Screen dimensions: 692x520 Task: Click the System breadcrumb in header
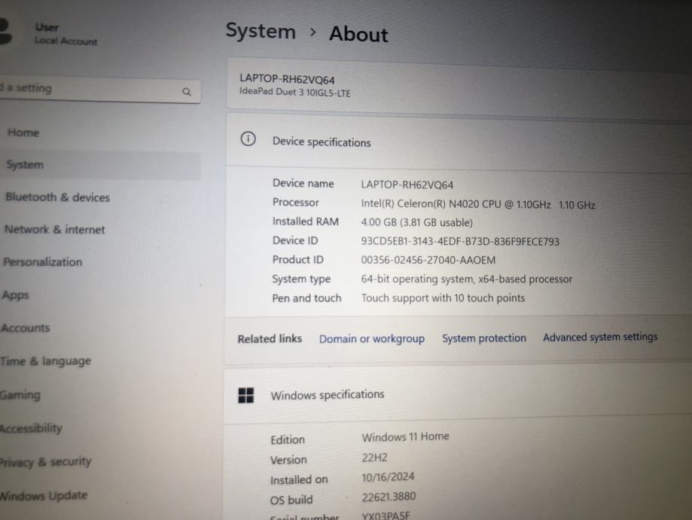(x=261, y=32)
